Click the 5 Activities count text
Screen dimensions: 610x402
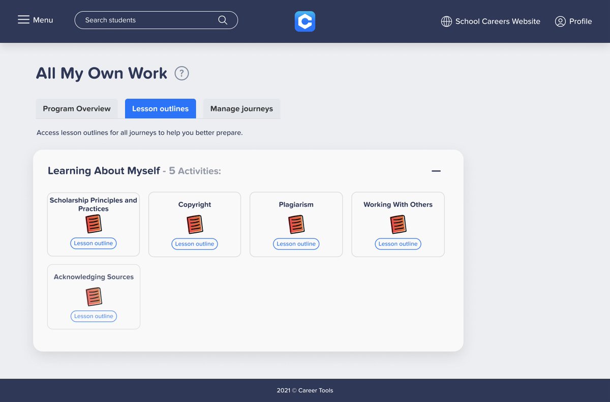(195, 171)
